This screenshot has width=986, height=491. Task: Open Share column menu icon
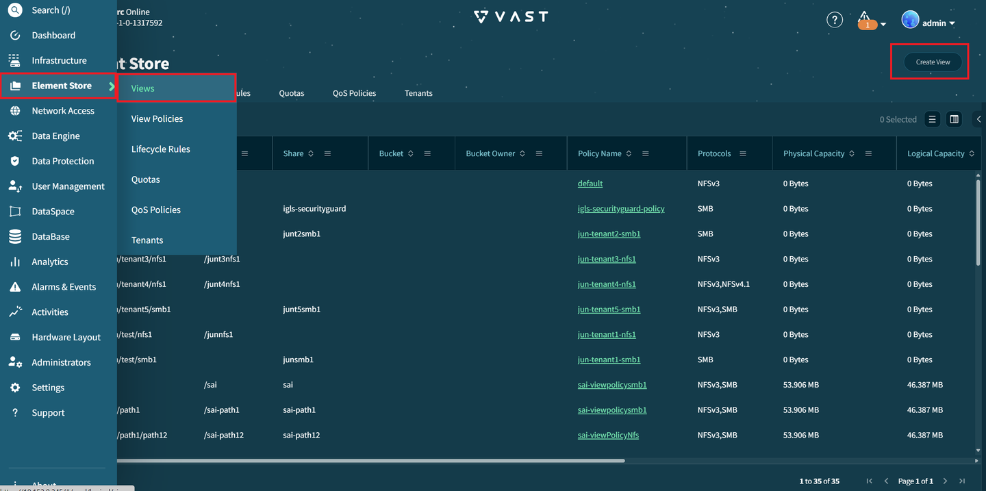click(x=327, y=153)
